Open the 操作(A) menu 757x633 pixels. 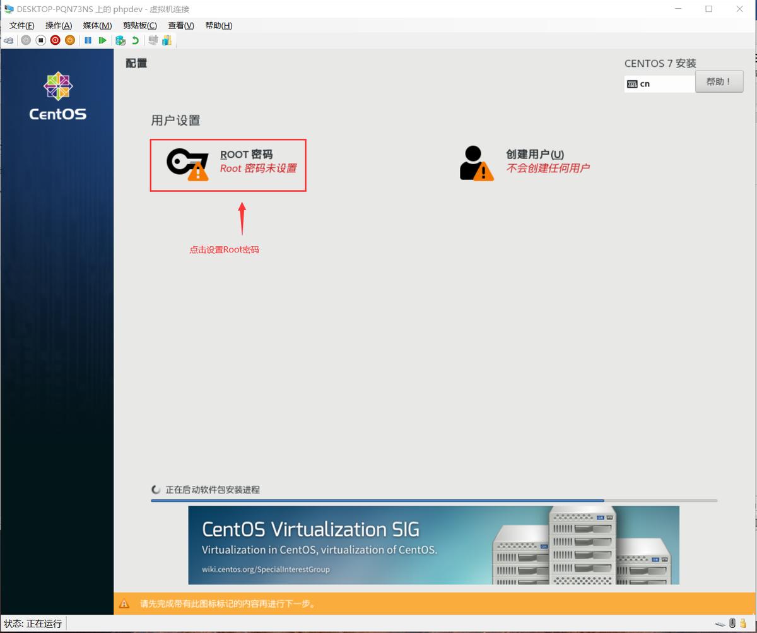pyautogui.click(x=57, y=25)
